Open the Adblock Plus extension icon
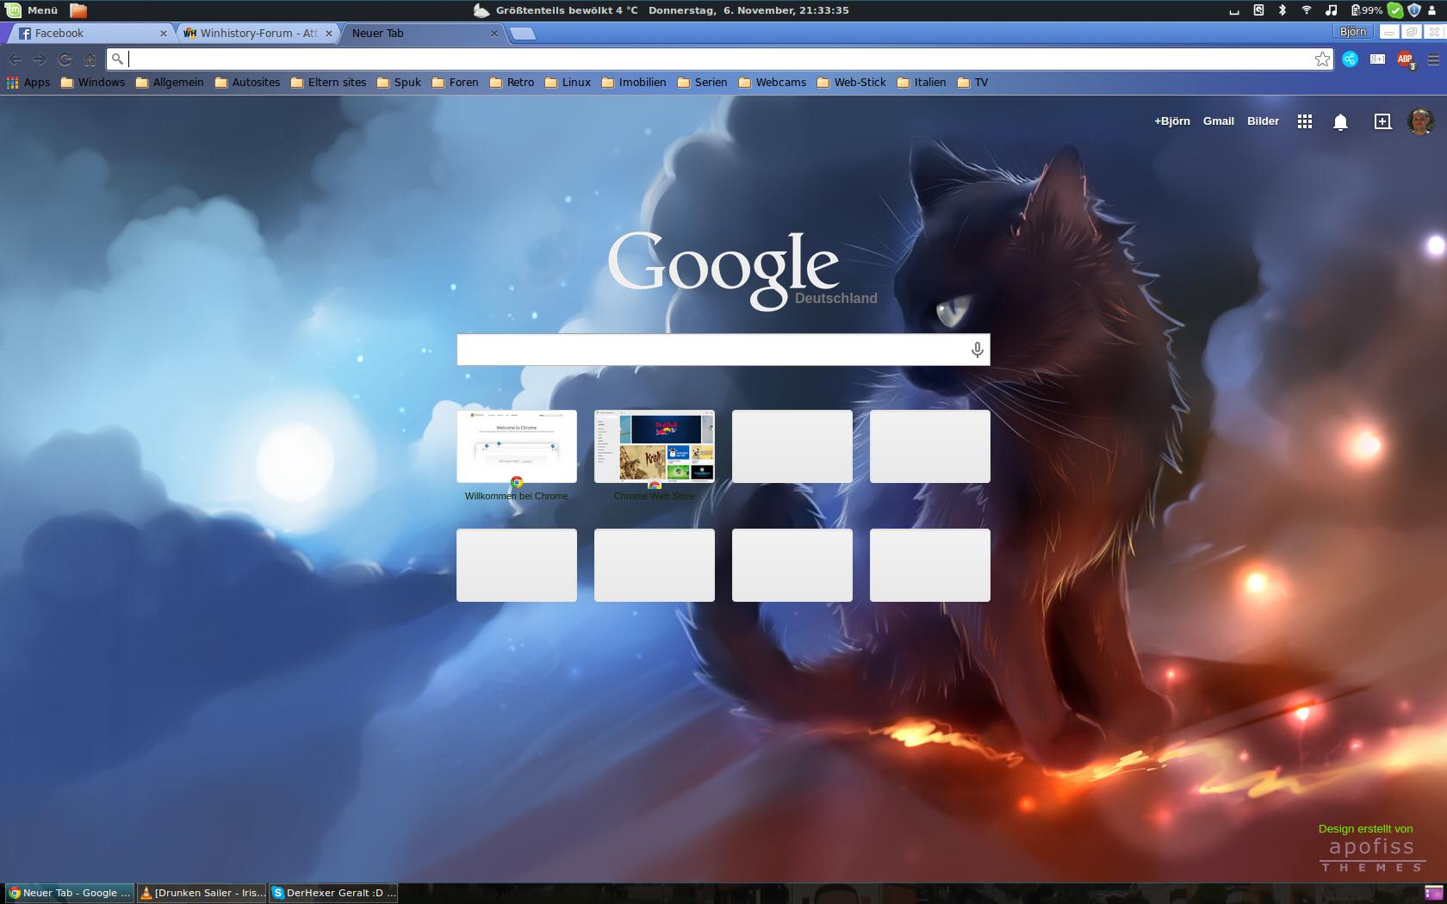The height and width of the screenshot is (904, 1447). point(1405,59)
